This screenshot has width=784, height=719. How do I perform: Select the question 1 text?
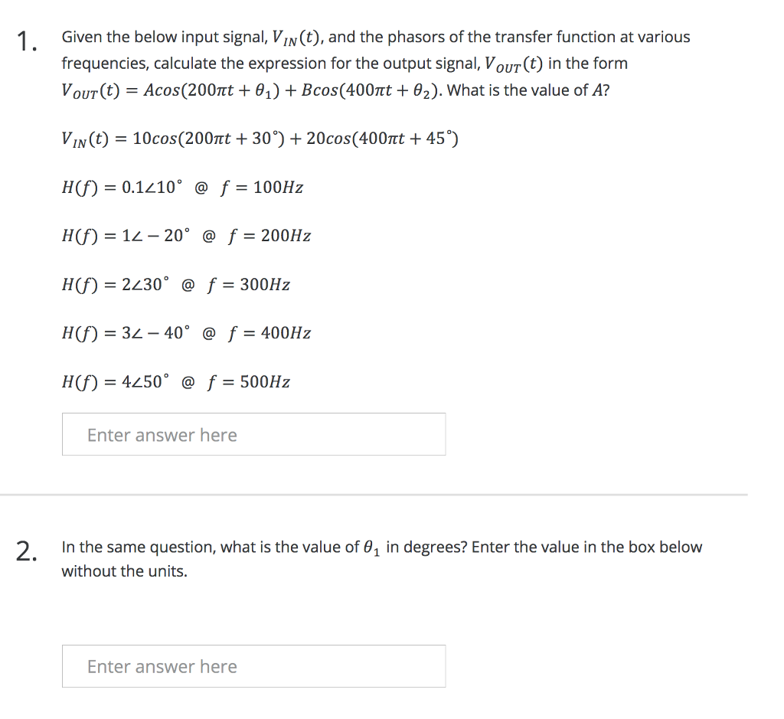pos(375,63)
